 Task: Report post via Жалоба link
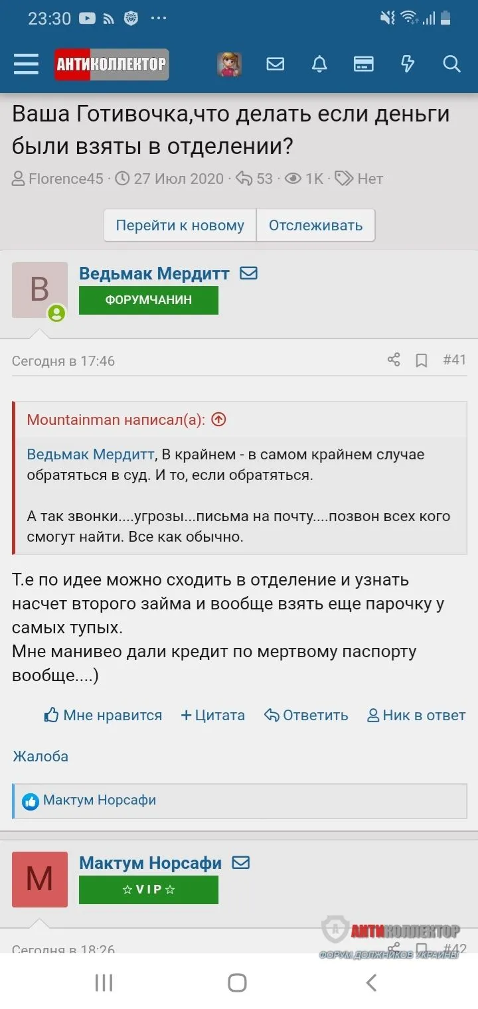click(40, 756)
